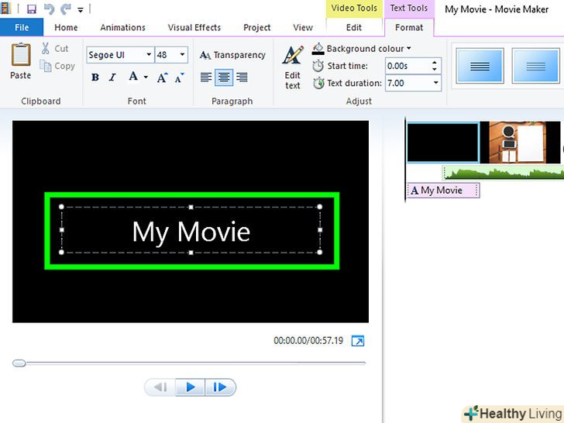Image resolution: width=564 pixels, height=423 pixels.
Task: Save the project from quick access toolbar
Action: [32, 9]
